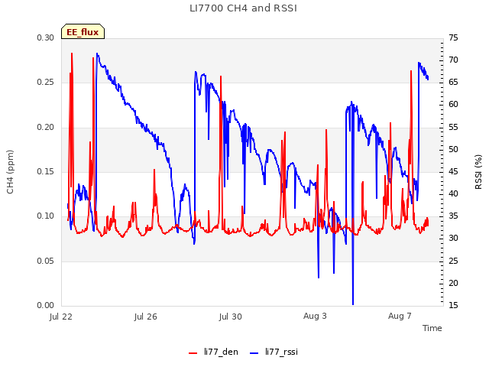Click the 55 RSSI axis value
Viewport: 489px width, 367px height.
[x=453, y=128]
